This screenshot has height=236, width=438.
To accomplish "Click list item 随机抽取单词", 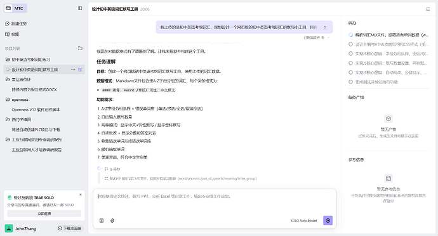I will click(113, 149).
